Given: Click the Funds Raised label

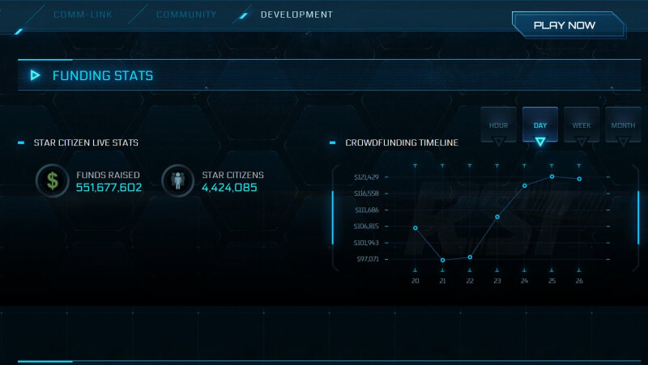Looking at the screenshot, I should click(108, 175).
